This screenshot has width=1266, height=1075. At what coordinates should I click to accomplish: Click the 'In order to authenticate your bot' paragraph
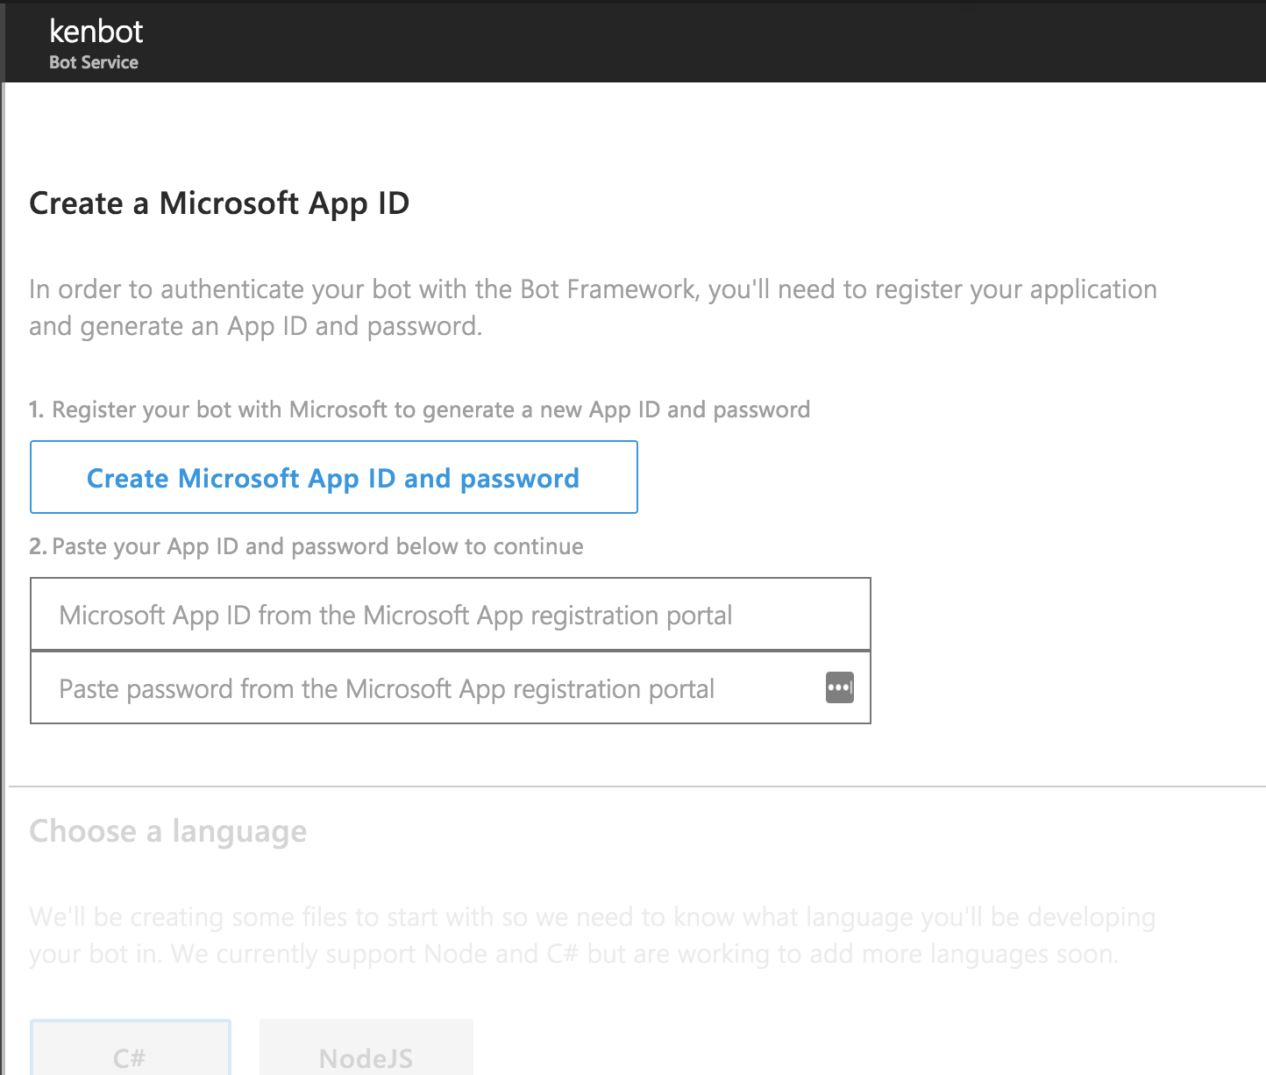(x=593, y=308)
